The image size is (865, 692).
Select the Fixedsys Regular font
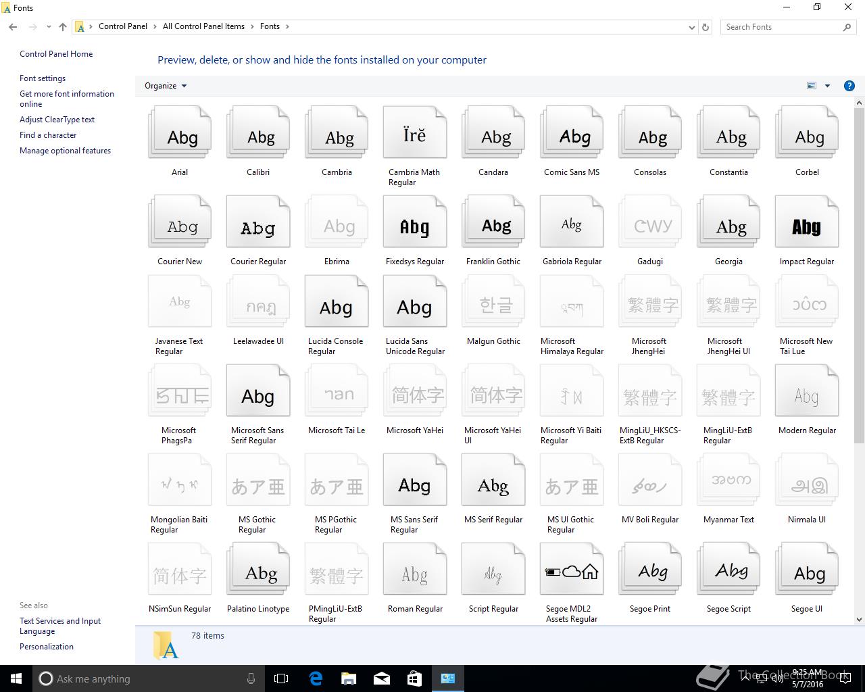pyautogui.click(x=415, y=222)
